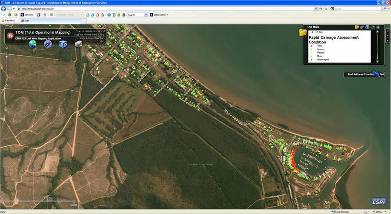Click the grey mailbox icon in TOM header

tap(78, 44)
